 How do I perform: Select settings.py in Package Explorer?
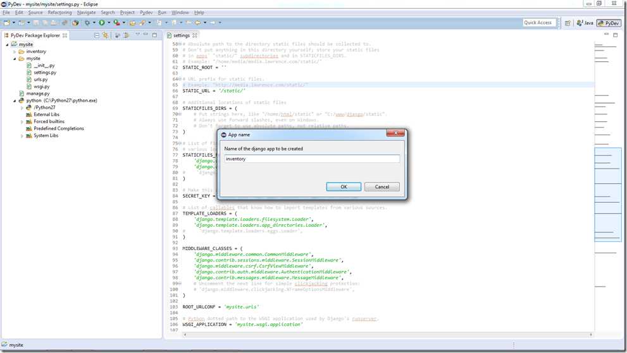45,73
